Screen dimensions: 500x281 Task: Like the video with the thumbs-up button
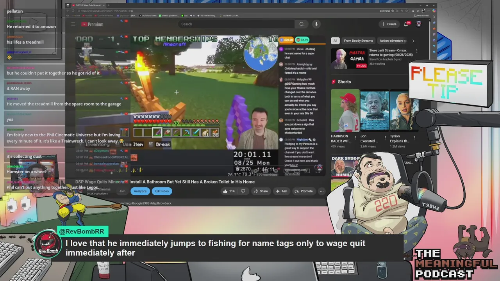229,191
